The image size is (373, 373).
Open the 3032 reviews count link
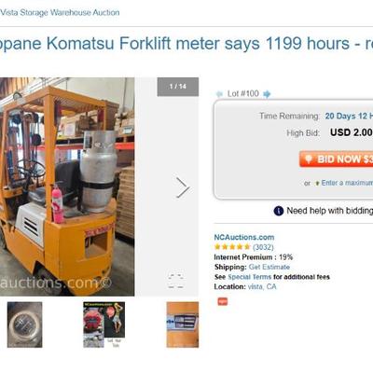point(263,247)
